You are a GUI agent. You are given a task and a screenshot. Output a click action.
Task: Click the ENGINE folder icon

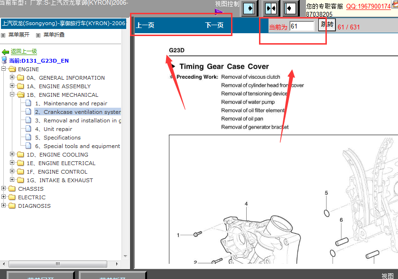(12, 69)
